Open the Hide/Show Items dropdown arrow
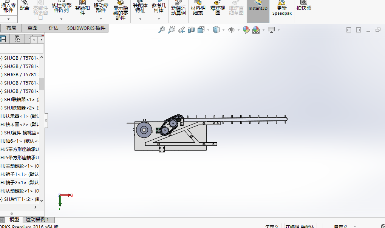The width and height of the screenshot is (385, 228). (238, 30)
